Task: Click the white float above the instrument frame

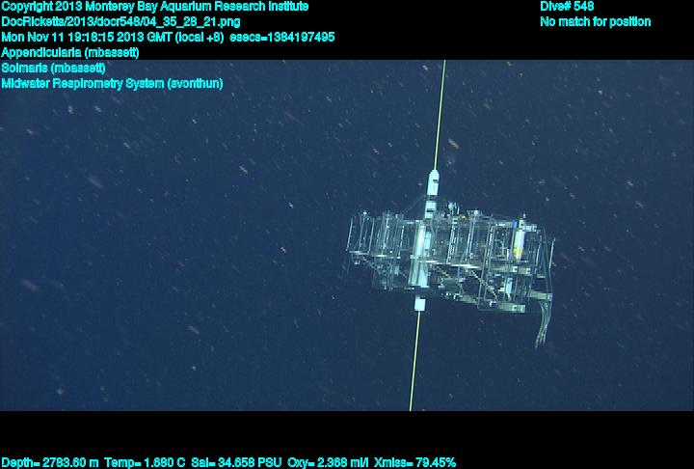Action: (x=434, y=182)
